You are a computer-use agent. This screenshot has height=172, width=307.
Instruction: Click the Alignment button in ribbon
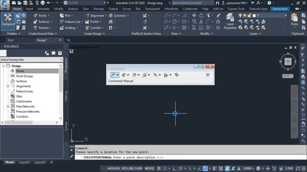(x=96, y=16)
